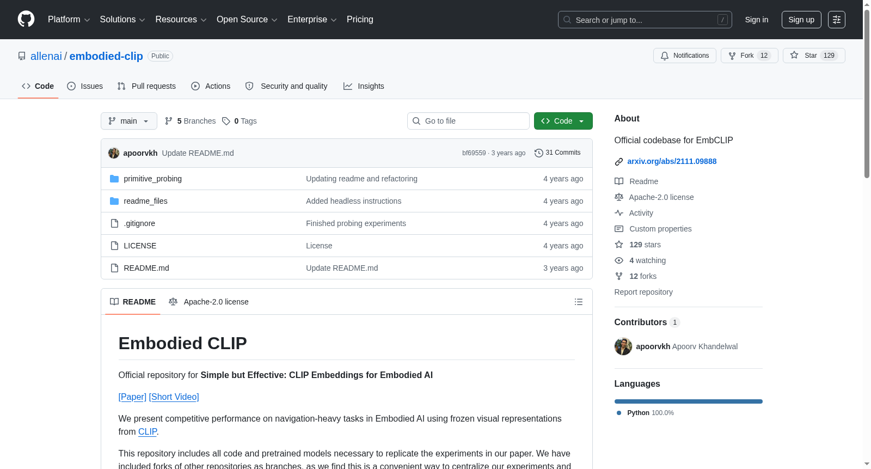Image resolution: width=871 pixels, height=469 pixels.
Task: Expand the Open Source menu
Action: pyautogui.click(x=247, y=20)
